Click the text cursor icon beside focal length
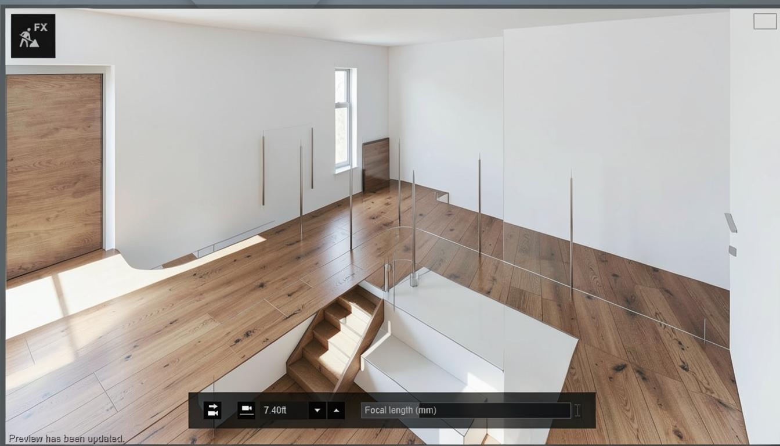780x446 pixels. [577, 411]
